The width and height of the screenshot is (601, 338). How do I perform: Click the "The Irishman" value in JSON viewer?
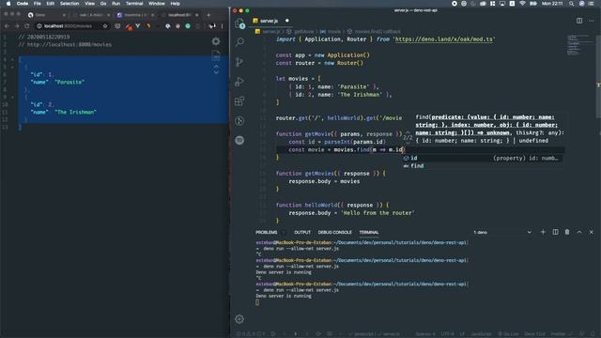pos(75,112)
